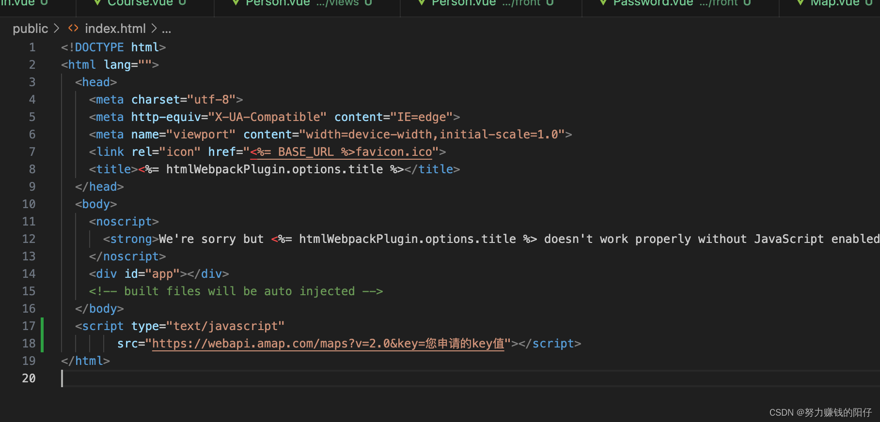The image size is (880, 422).
Task: Click htmlWebpackPlugin.options.title in title tag
Action: coord(274,169)
